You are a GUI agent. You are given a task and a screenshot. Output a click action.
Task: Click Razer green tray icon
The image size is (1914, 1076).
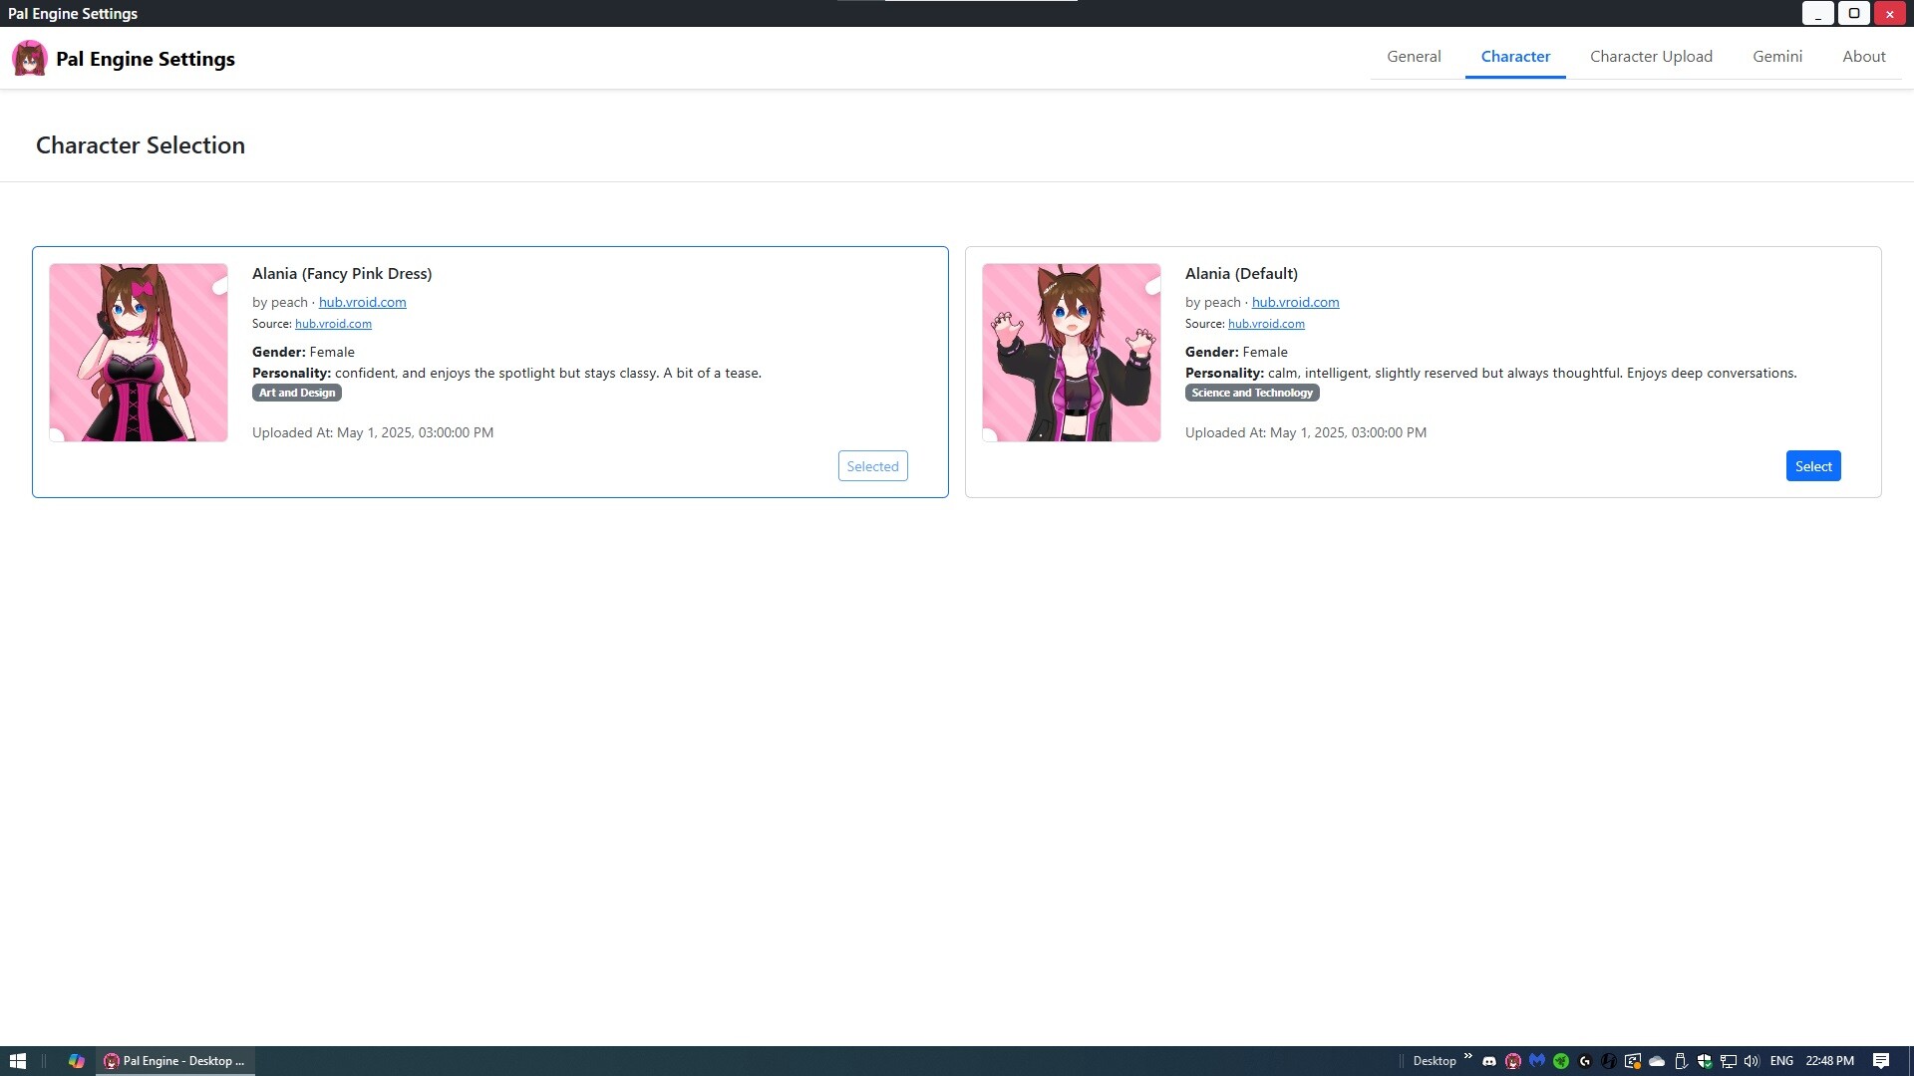coord(1561,1061)
